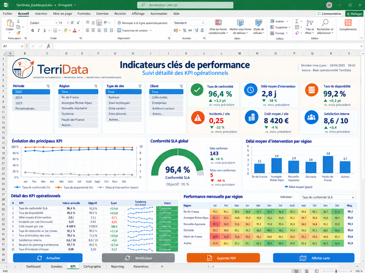The width and height of the screenshot is (365, 273).
Task: Select period 2024 in slicer
Action: (x=31, y=98)
